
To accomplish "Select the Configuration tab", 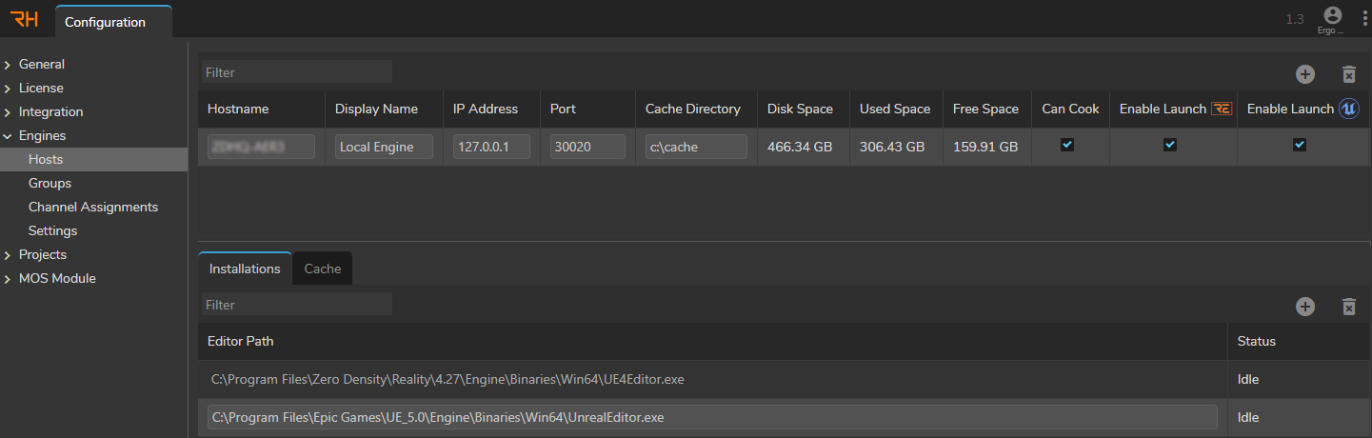I will tap(106, 22).
